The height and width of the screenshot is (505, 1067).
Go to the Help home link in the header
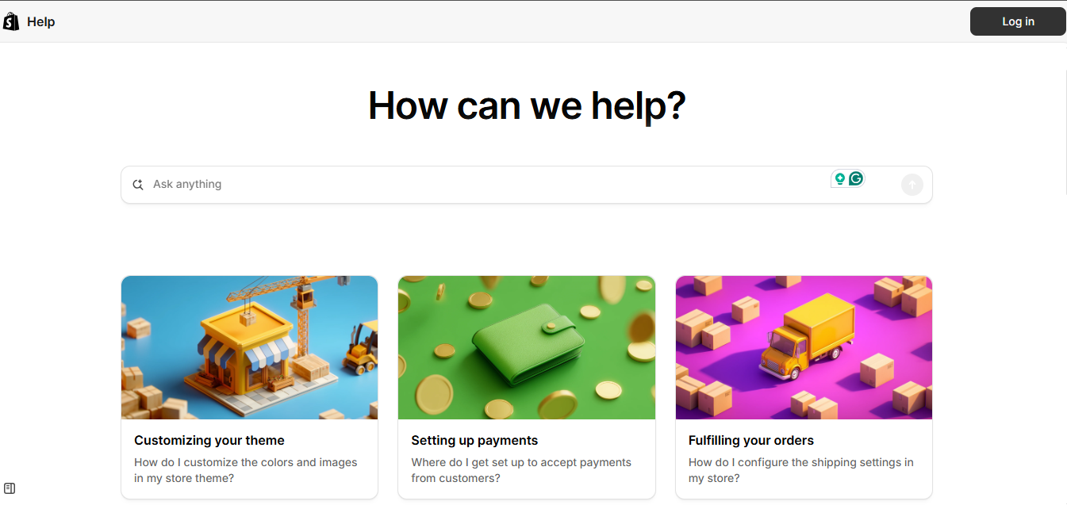click(x=40, y=21)
